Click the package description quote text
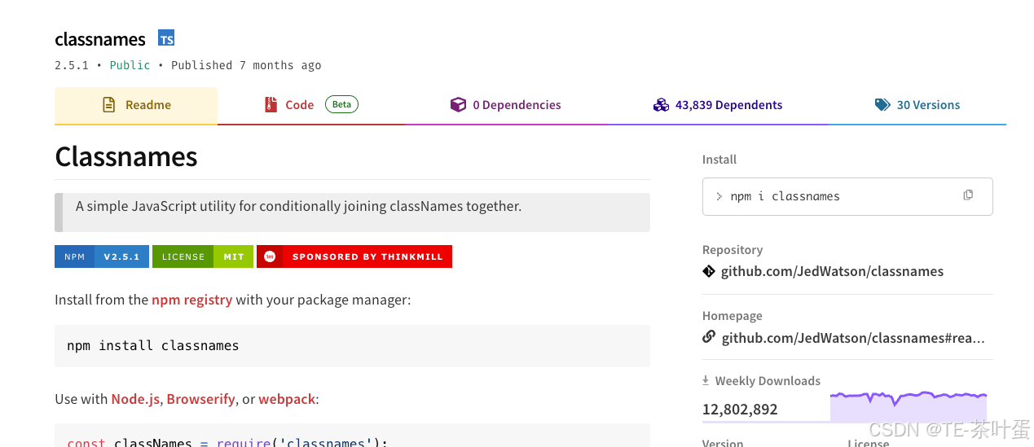This screenshot has height=447, width=1034. (298, 206)
